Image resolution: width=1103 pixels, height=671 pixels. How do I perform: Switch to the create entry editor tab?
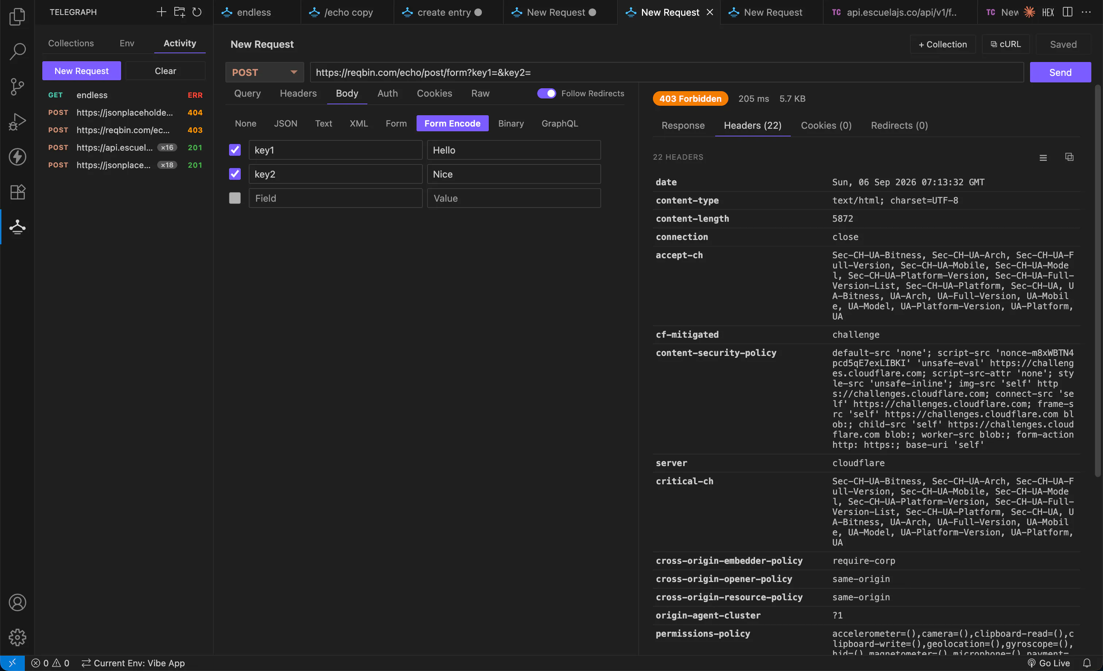point(449,12)
